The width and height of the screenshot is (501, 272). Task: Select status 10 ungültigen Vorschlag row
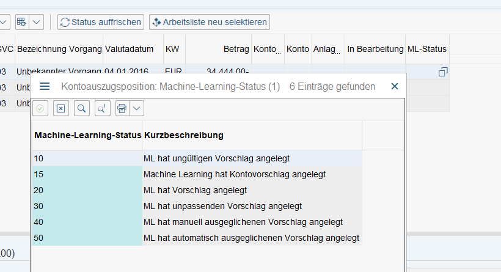197,158
